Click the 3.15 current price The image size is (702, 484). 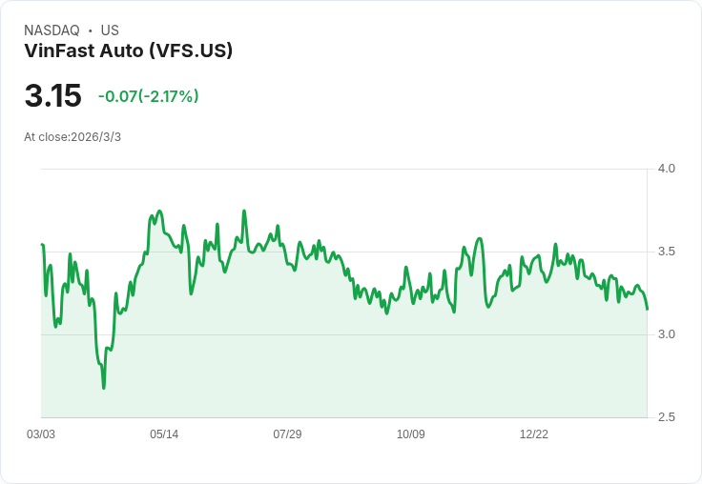coord(52,95)
